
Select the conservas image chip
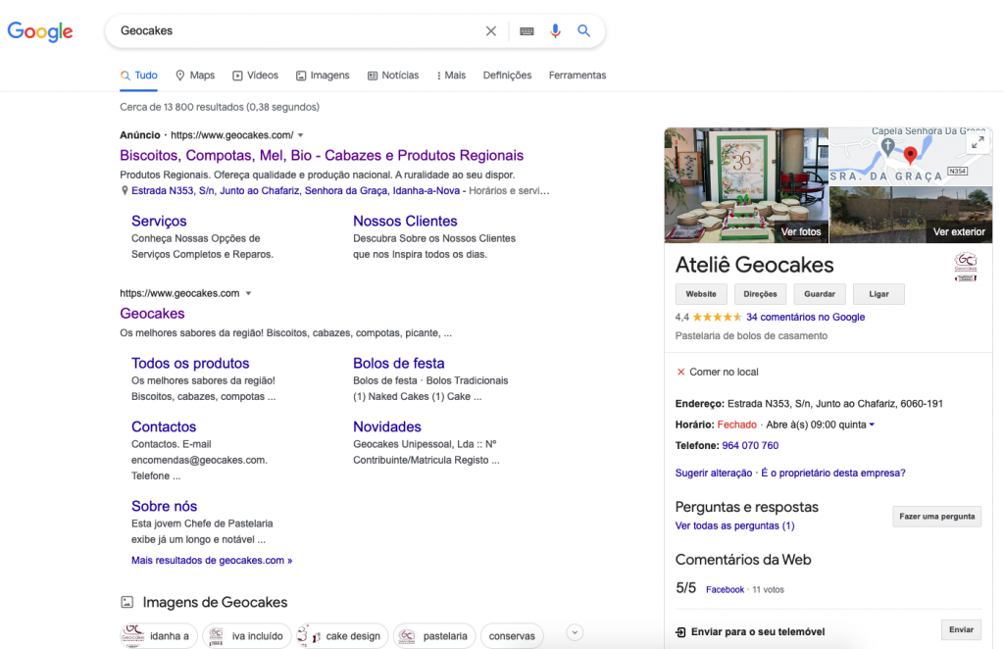pos(512,635)
